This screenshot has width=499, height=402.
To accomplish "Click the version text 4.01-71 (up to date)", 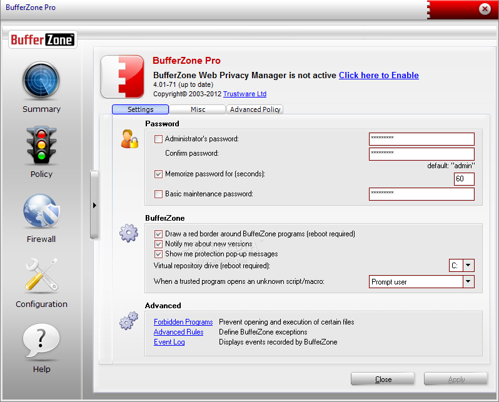I will [183, 84].
